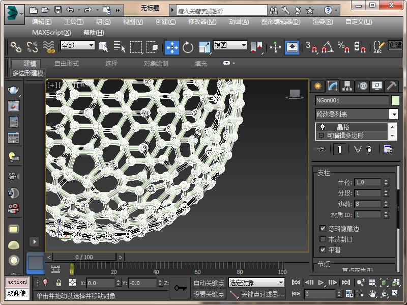Viewport: 407px width, 305px height.
Task: Open the Create panel star tab
Action: pyautogui.click(x=317, y=86)
